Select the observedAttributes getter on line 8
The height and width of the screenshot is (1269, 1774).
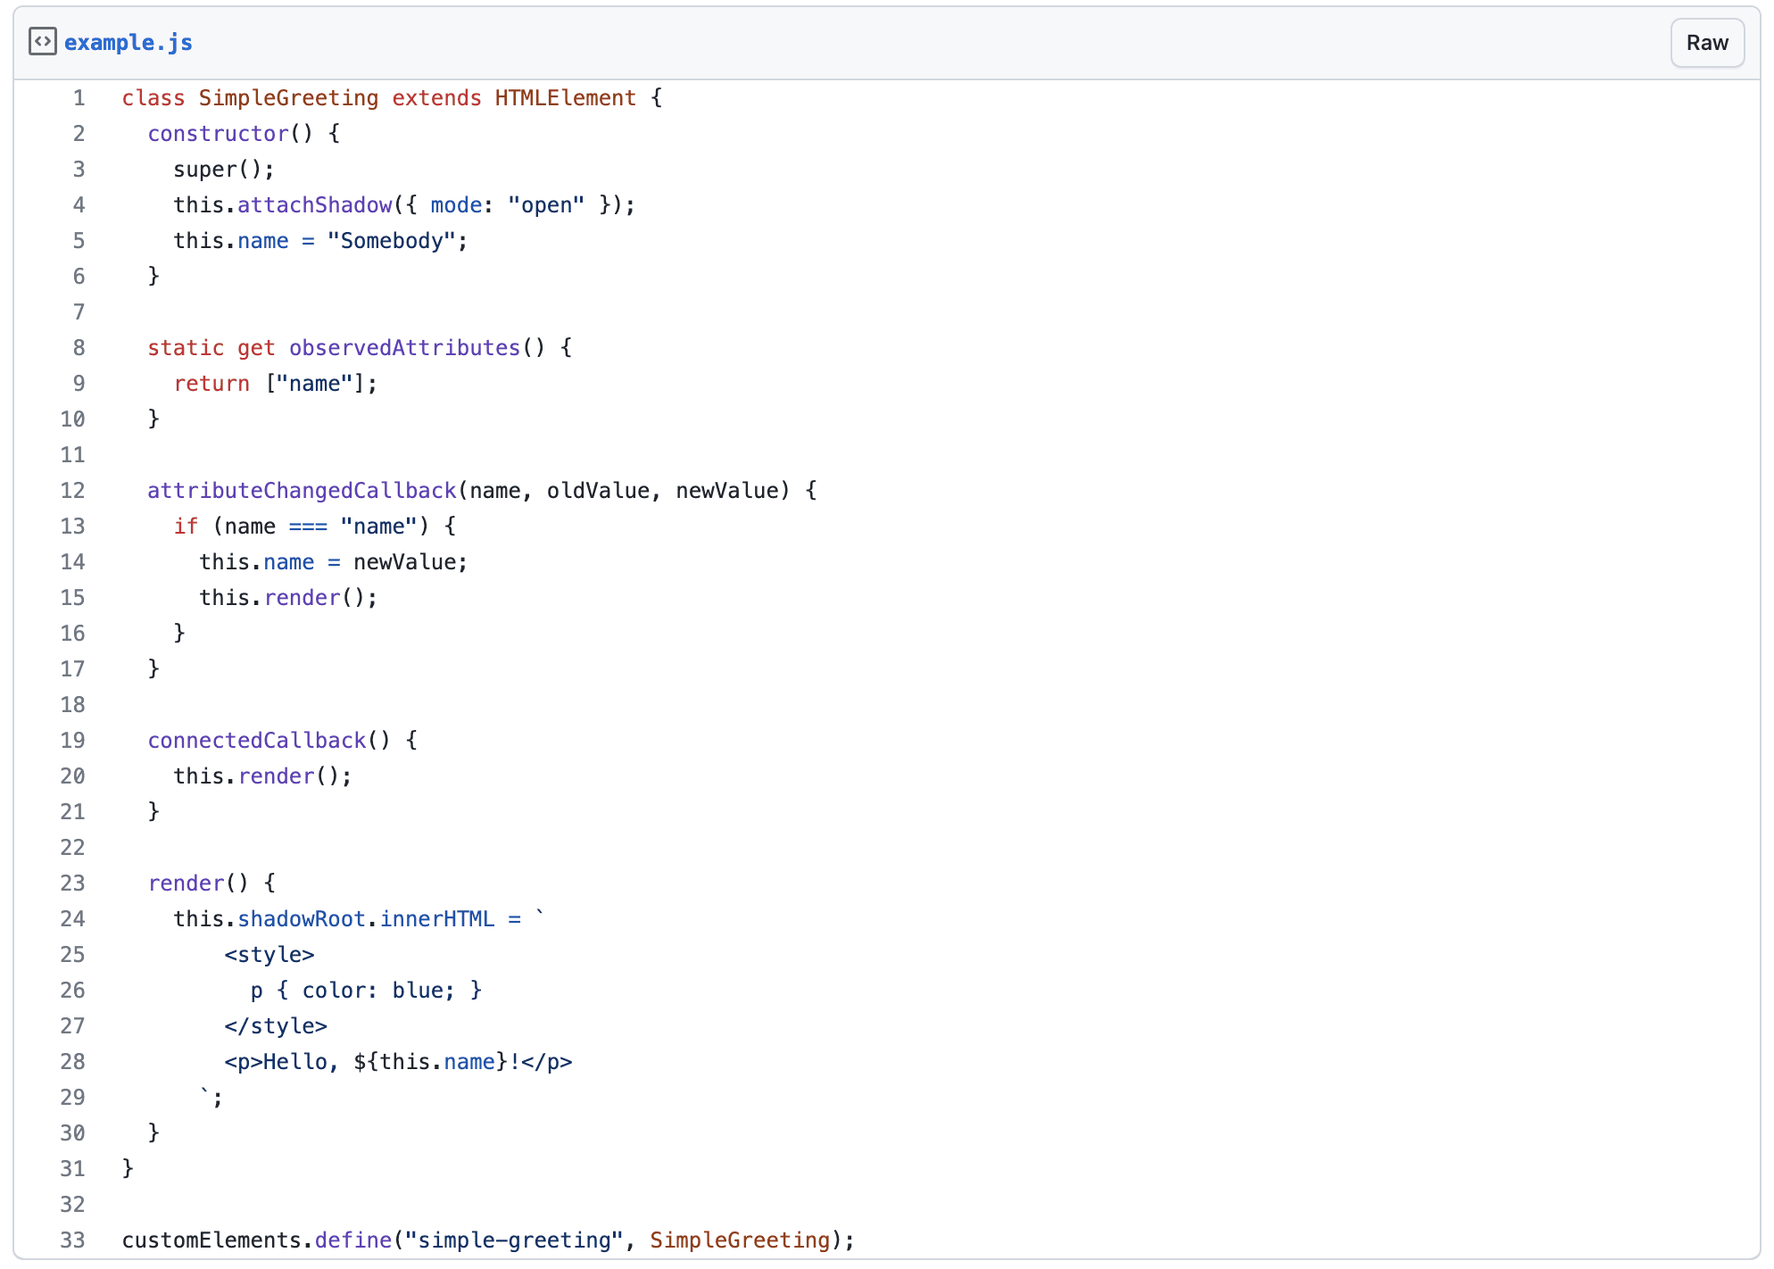[404, 347]
